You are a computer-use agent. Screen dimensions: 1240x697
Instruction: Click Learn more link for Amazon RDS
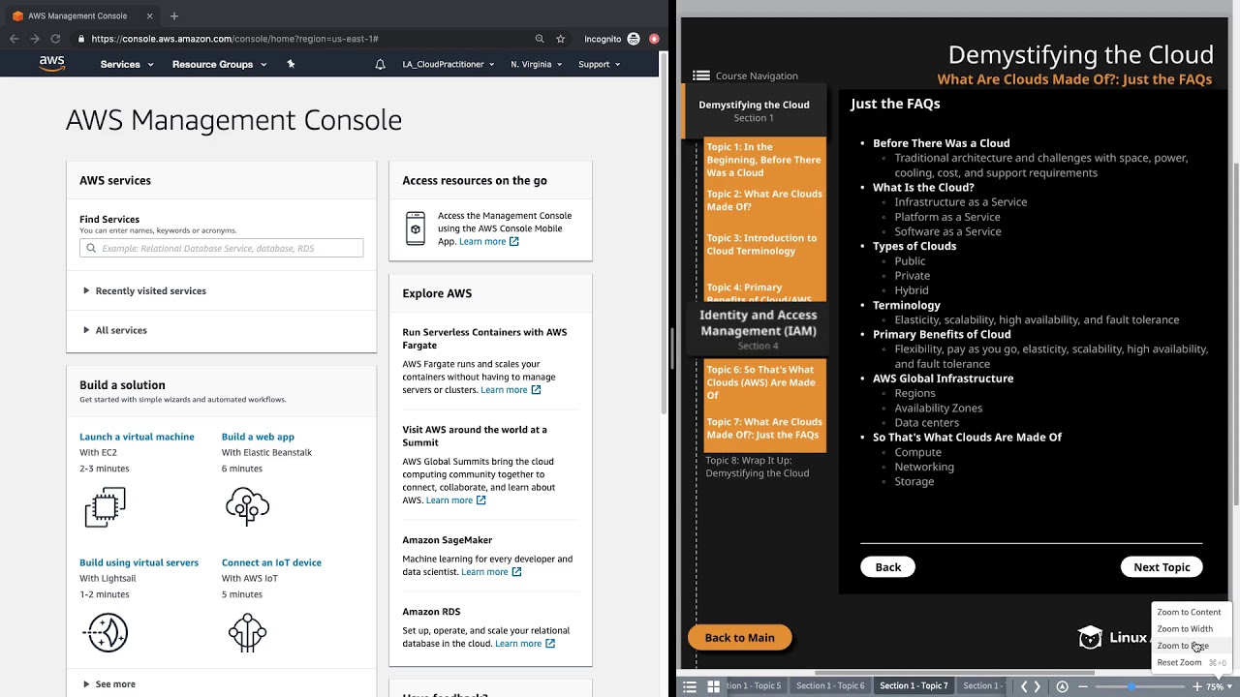click(525, 644)
